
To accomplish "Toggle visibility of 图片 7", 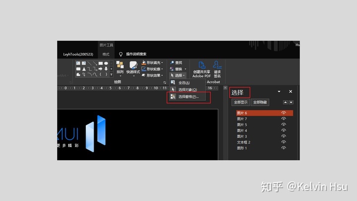I will 284,119.
